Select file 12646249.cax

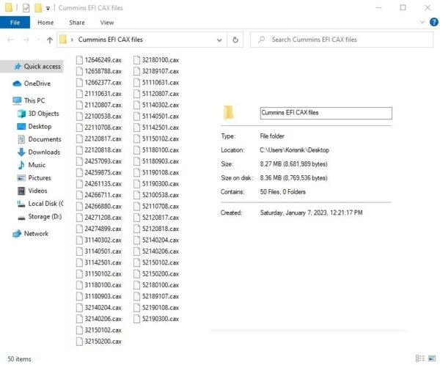coord(99,60)
